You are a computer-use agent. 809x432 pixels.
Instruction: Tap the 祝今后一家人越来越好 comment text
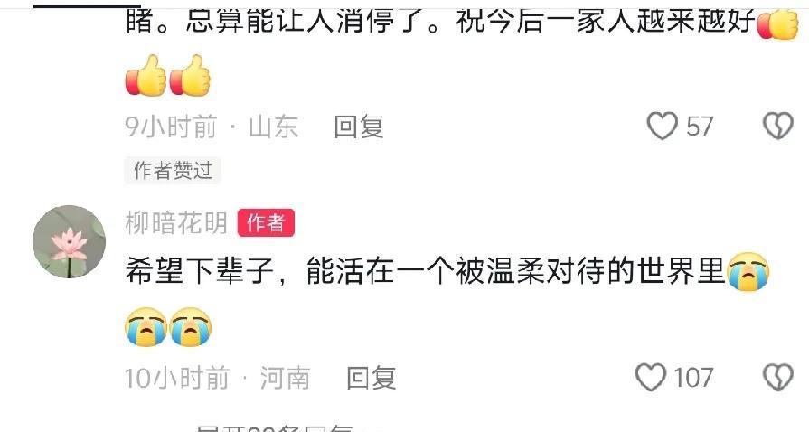click(x=606, y=21)
